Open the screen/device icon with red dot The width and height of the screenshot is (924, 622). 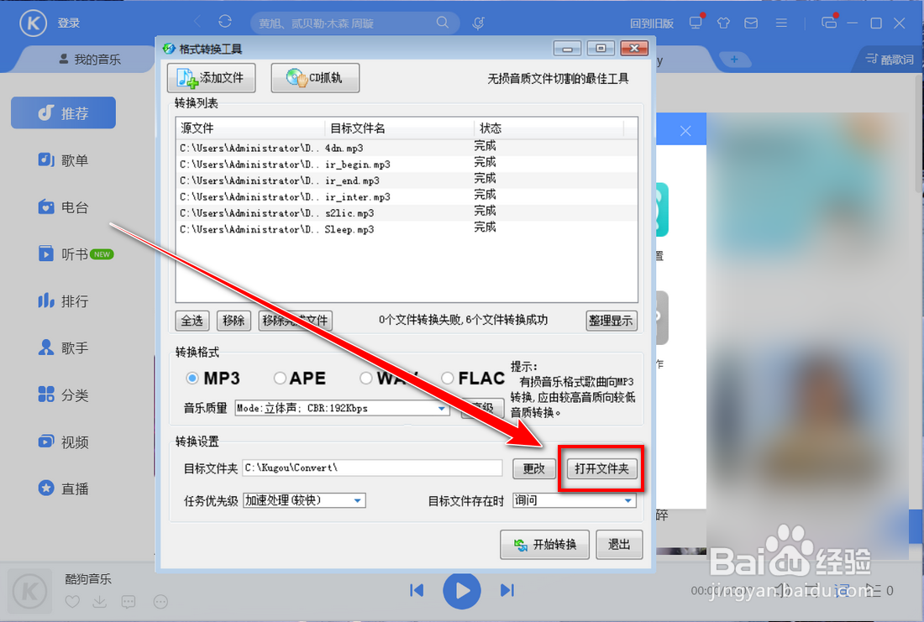coord(696,23)
